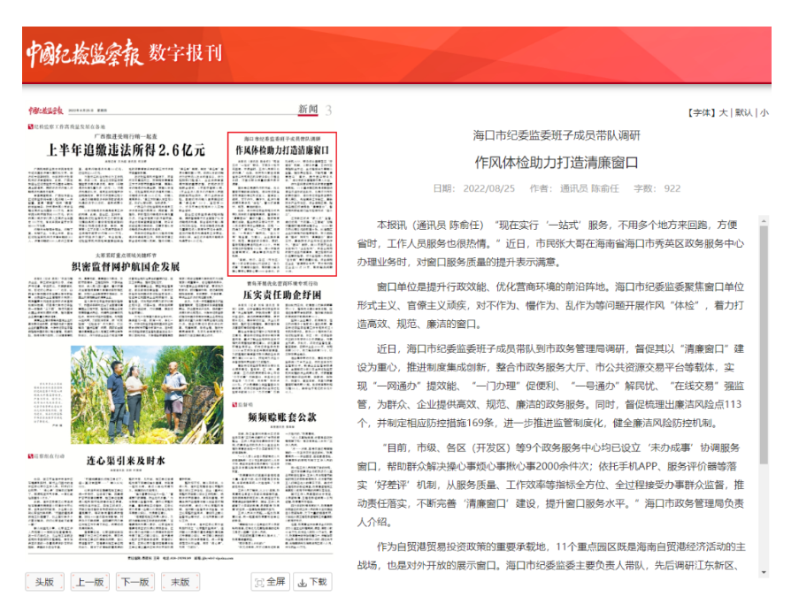
Task: Open article 压实责任助企纾困 on page
Action: [281, 295]
